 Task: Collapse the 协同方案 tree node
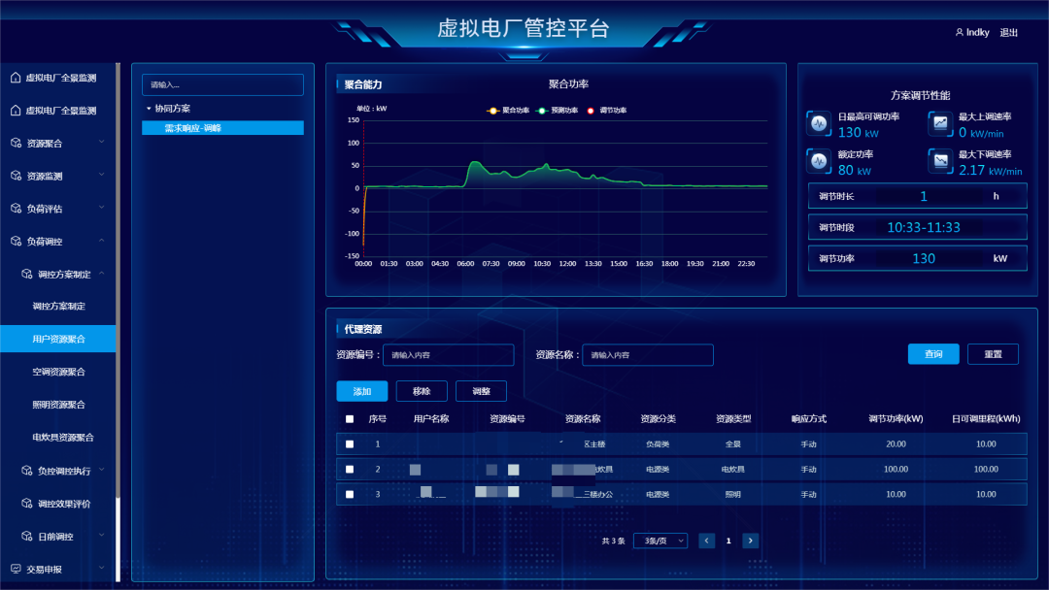(x=149, y=109)
